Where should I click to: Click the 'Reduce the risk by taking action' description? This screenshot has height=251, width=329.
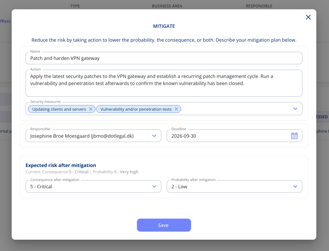[x=164, y=40]
